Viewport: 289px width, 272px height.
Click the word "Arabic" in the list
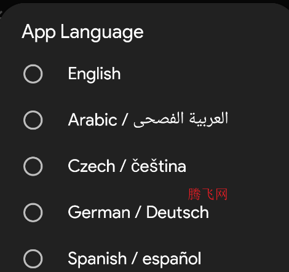tap(92, 120)
